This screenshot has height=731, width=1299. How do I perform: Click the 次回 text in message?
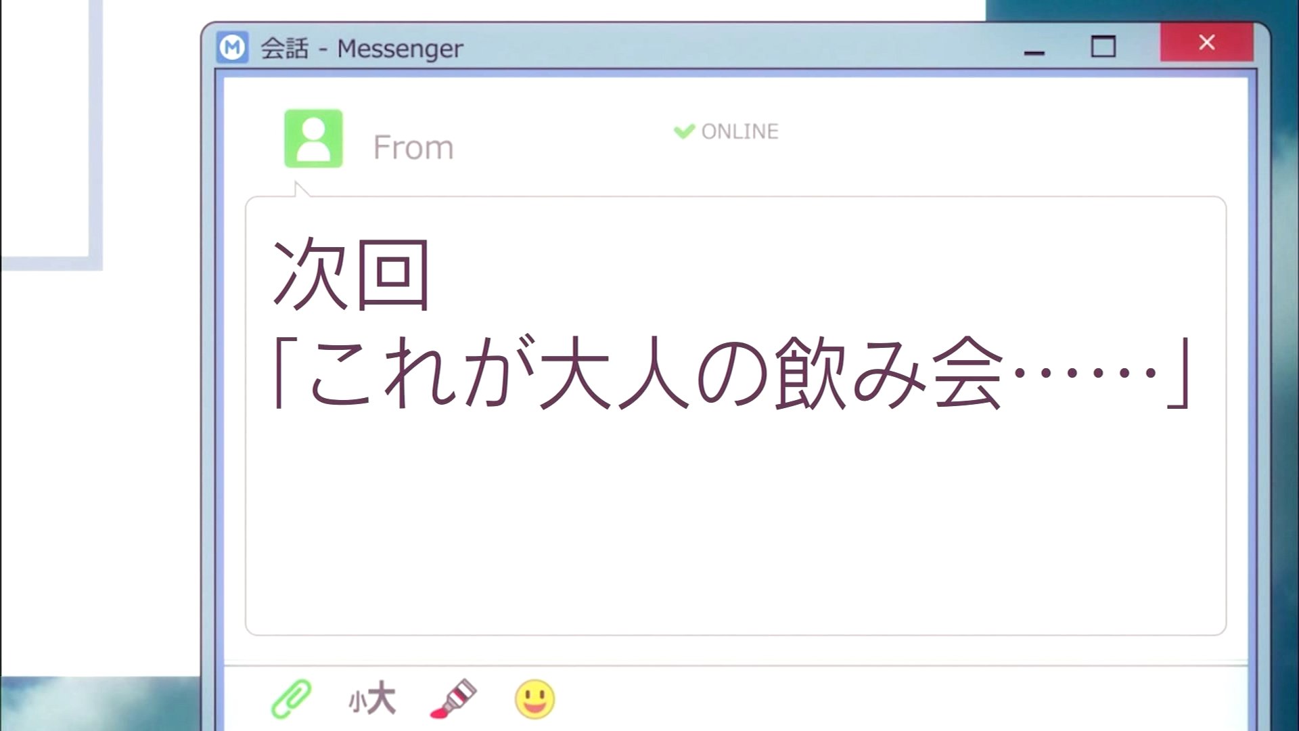[351, 273]
